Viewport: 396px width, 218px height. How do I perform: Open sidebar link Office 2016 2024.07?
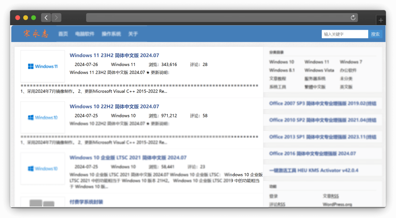tap(312, 154)
